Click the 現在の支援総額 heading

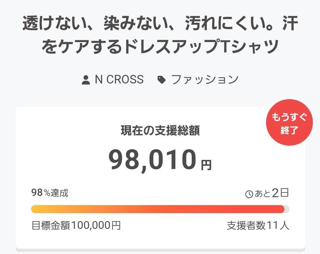[160, 131]
